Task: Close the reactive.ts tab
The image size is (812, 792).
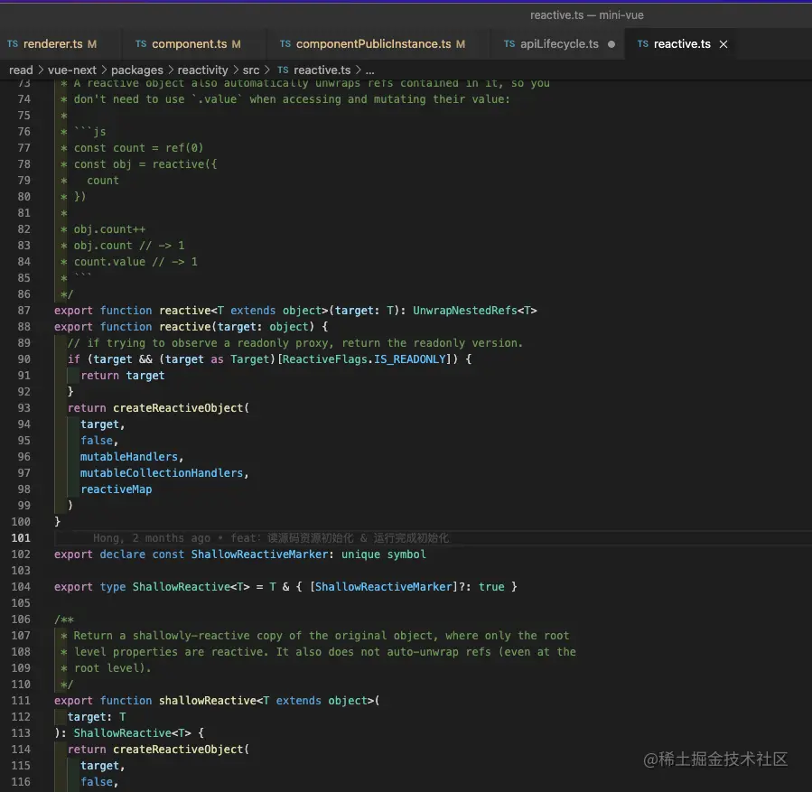Action: point(723,44)
